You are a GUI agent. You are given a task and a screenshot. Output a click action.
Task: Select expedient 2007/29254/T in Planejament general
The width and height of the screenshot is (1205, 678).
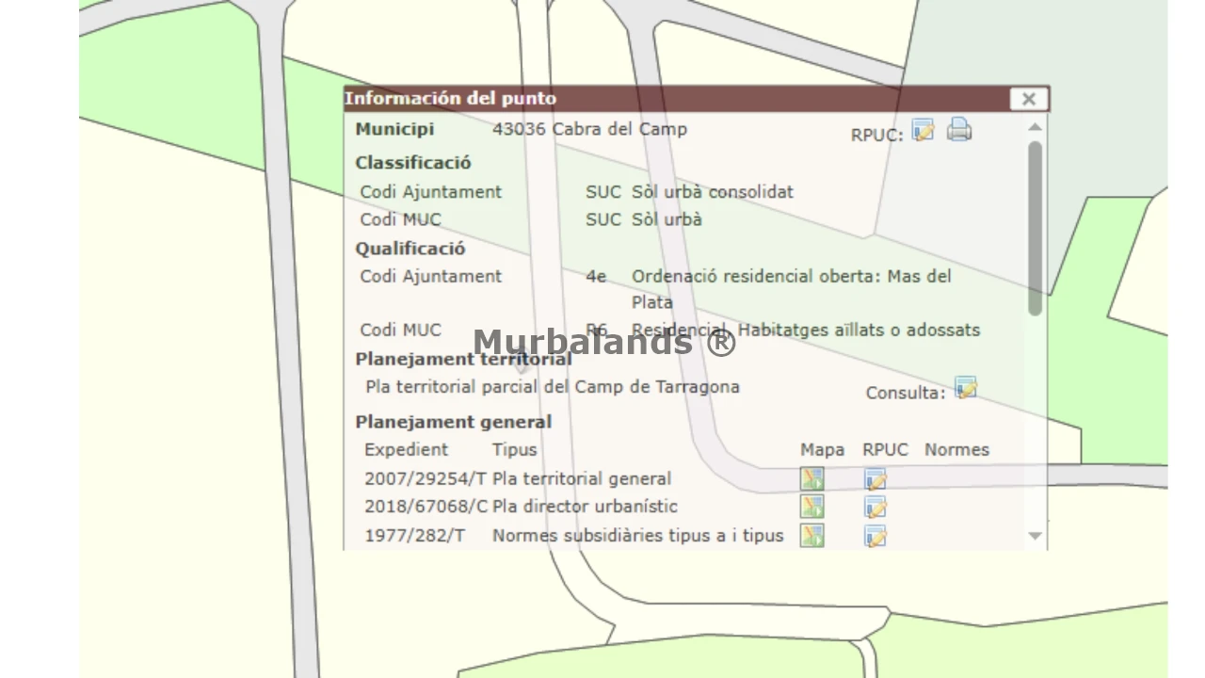coord(425,478)
